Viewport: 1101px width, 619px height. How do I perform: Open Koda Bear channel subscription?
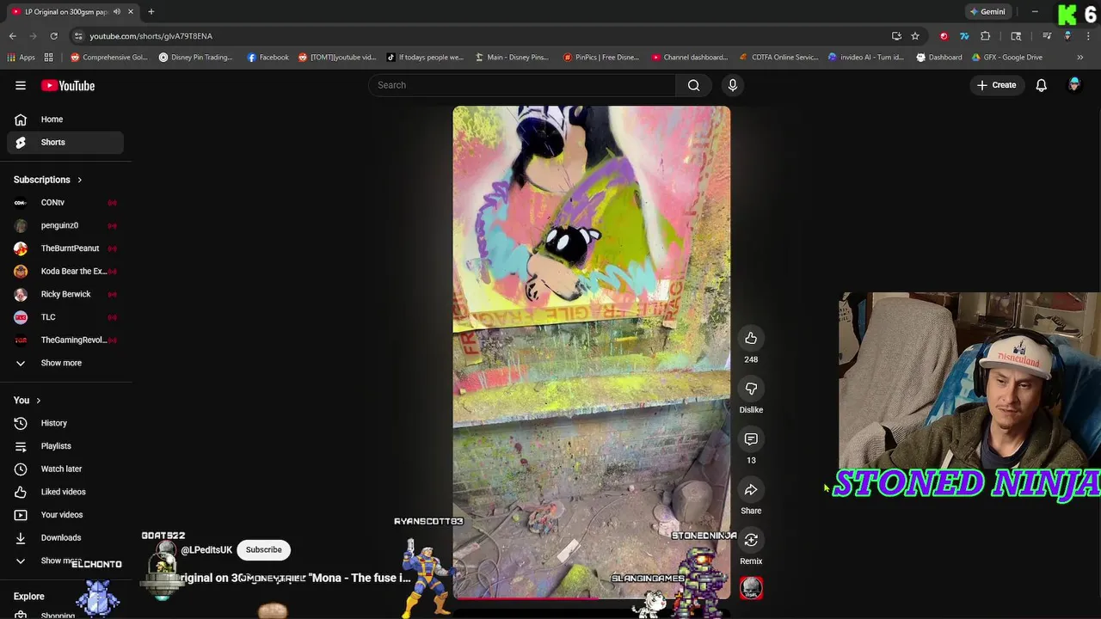tap(65, 271)
